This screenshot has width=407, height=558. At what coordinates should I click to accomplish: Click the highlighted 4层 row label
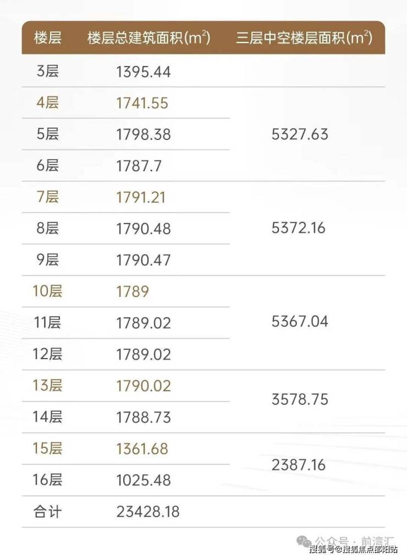(x=47, y=103)
